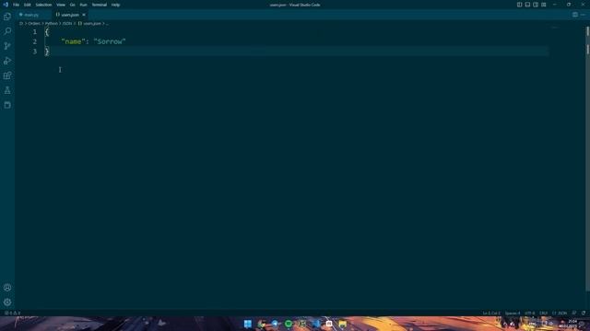Screen dimensions: 590x331
Task: Open Windows Start button on taskbar
Action: tap(248, 324)
